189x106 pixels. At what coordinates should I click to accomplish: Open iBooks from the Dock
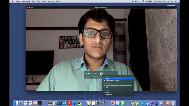coord(35,103)
